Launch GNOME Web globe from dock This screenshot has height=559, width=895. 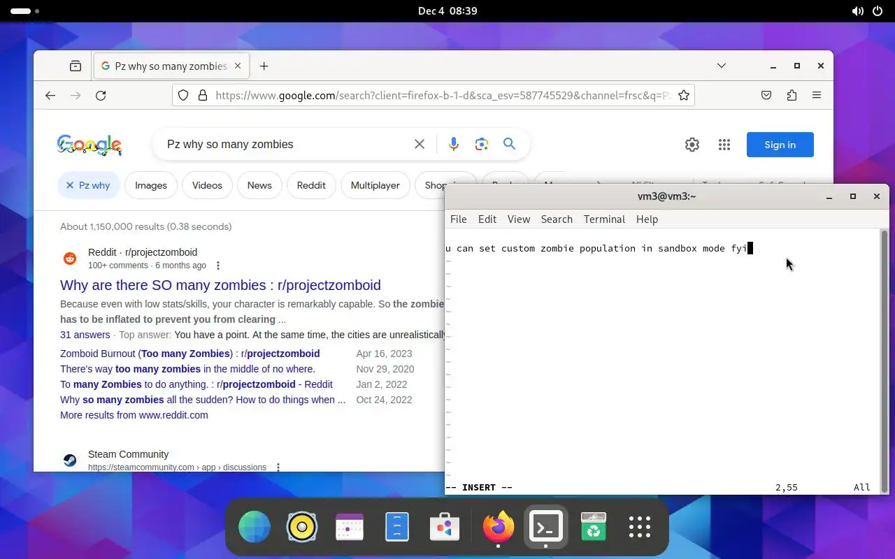[x=255, y=527]
